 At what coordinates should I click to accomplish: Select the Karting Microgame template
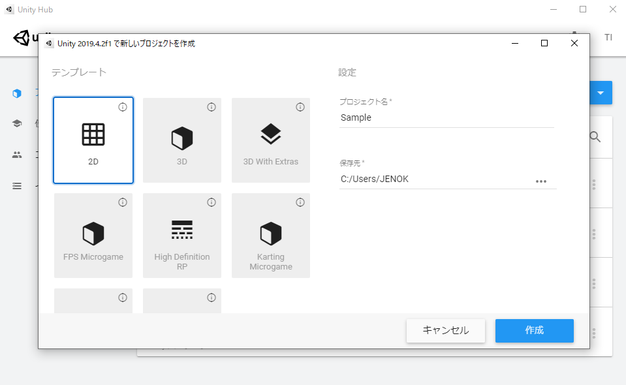click(x=271, y=236)
